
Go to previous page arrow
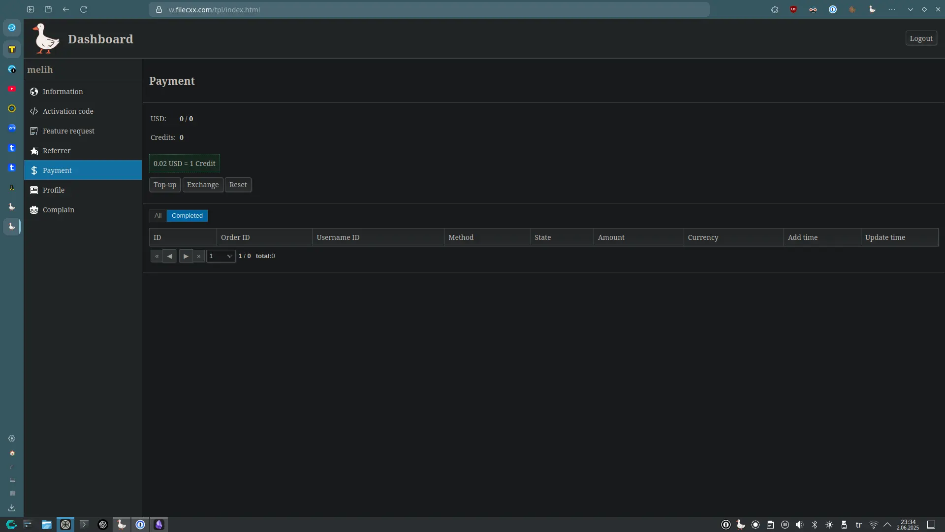pos(169,256)
